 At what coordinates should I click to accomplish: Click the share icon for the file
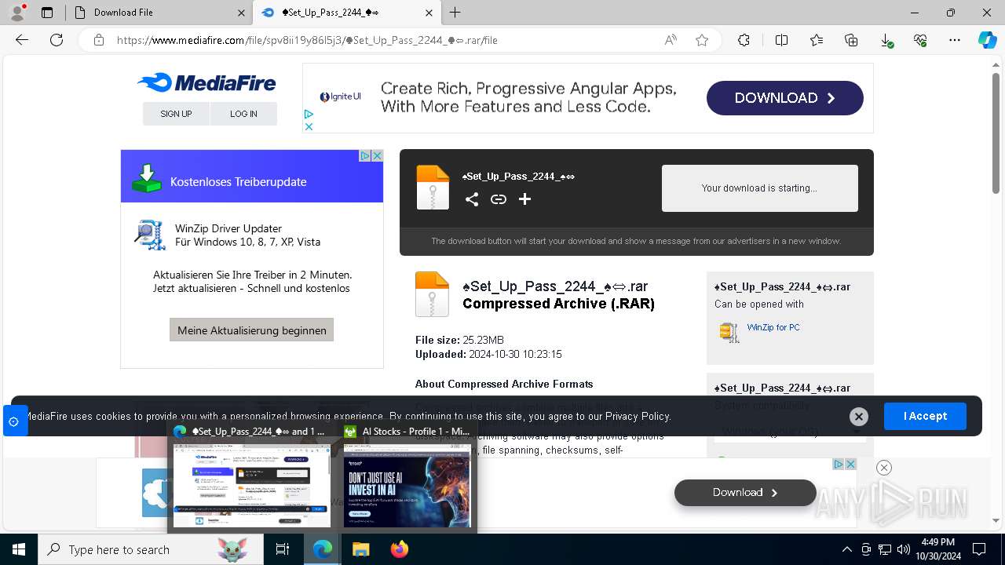click(x=472, y=199)
